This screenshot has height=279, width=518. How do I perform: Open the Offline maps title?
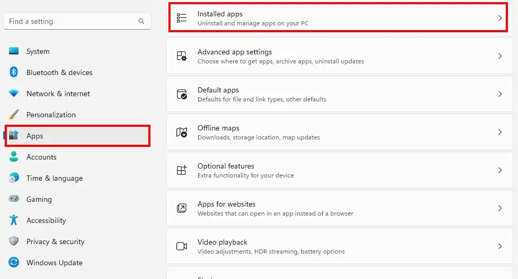pos(218,128)
